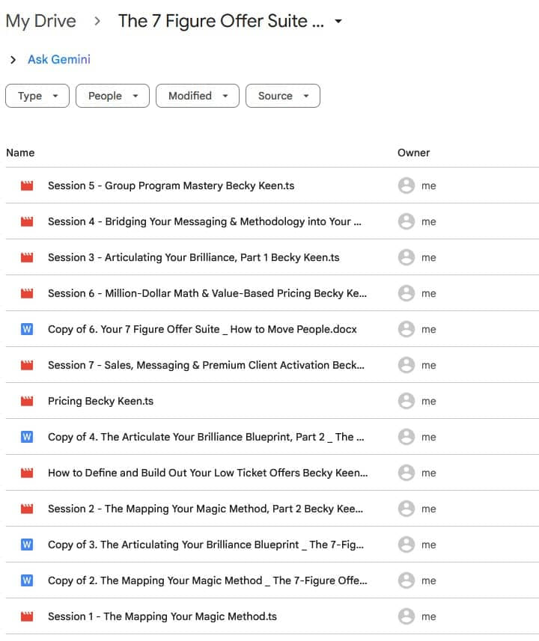
Task: Click the Ask Gemini link
Action: point(58,60)
